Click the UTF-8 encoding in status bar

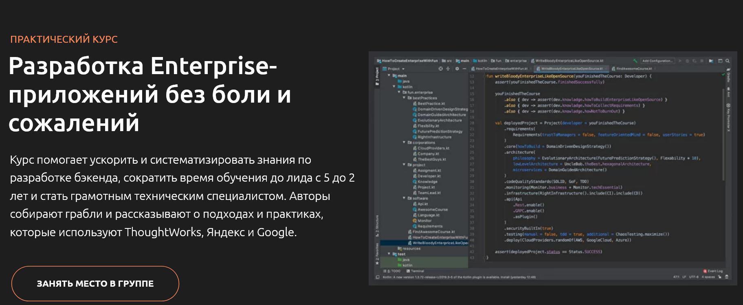pyautogui.click(x=694, y=277)
